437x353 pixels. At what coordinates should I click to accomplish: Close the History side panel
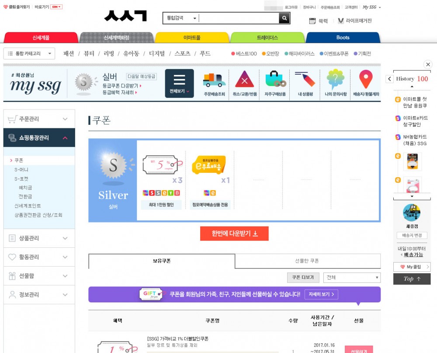click(x=428, y=65)
